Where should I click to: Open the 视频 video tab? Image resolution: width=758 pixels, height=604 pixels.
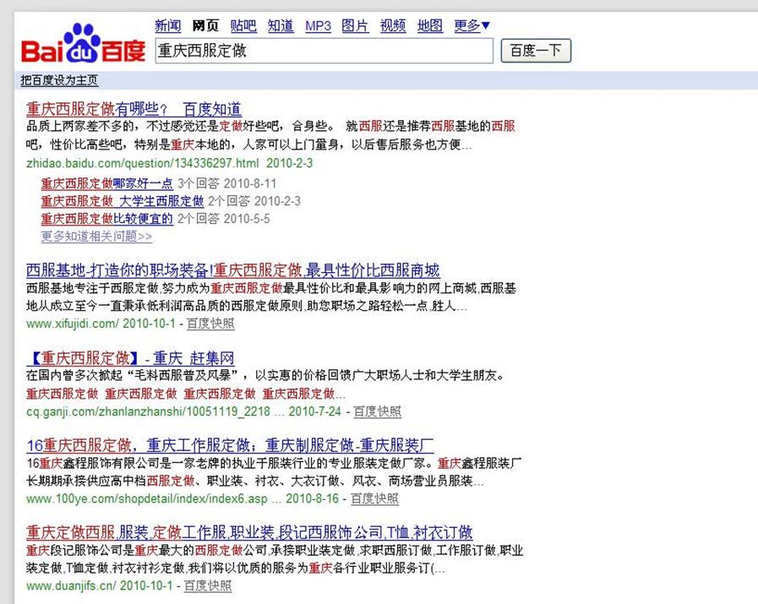[393, 25]
